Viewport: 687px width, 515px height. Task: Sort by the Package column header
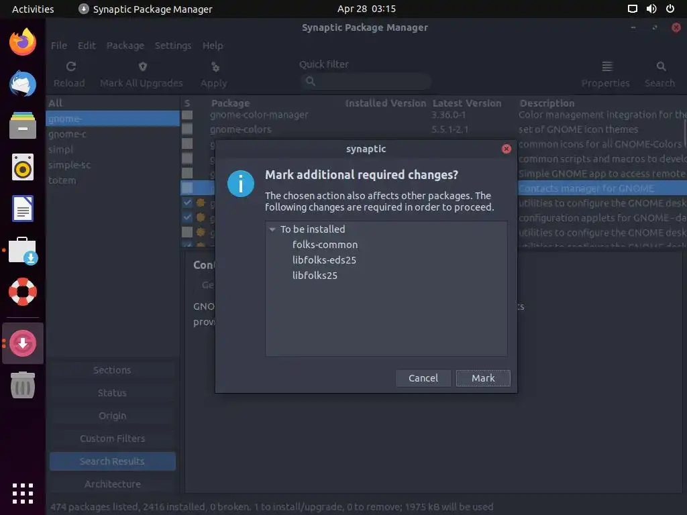coord(231,103)
